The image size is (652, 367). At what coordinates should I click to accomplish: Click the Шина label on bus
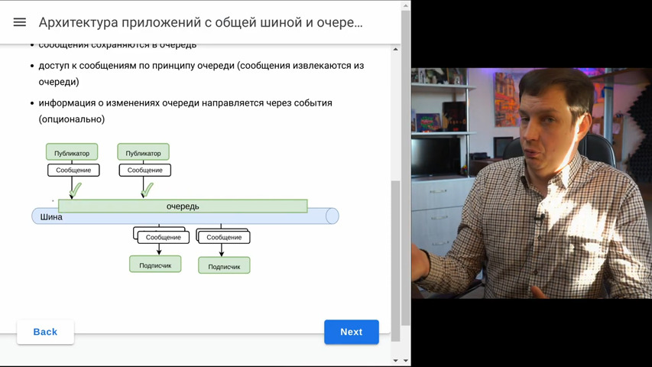51,217
